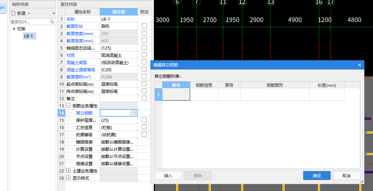The width and height of the screenshot is (373, 191).
Task: Click axis bubble number 13 in drawing
Action: click(271, 2)
